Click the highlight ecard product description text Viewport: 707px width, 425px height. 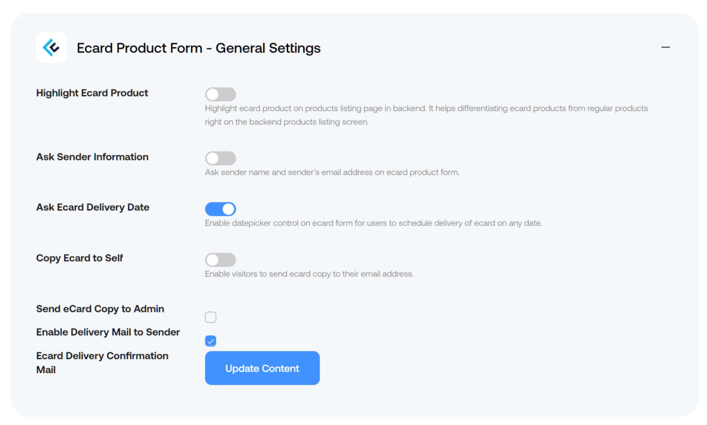pos(426,115)
